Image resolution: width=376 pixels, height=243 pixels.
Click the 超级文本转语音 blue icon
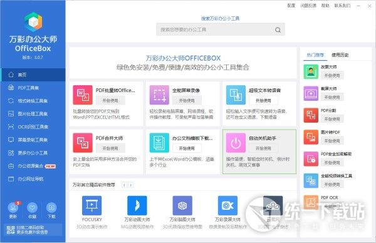(x=236, y=95)
